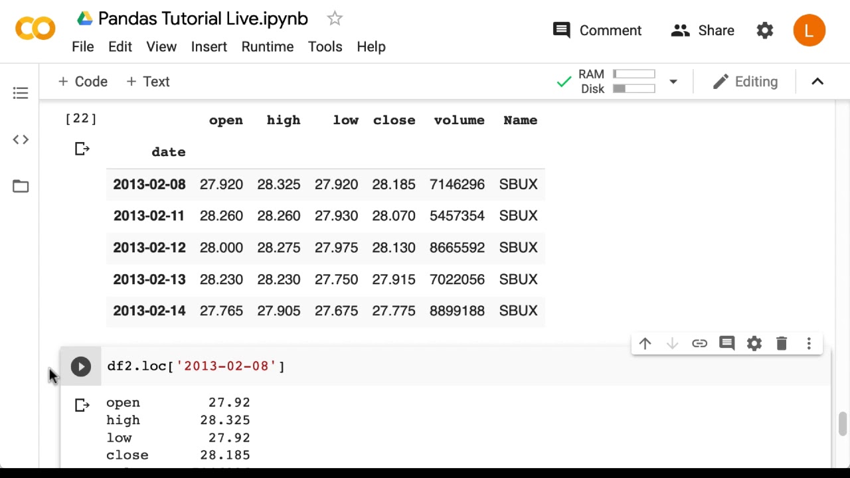The height and width of the screenshot is (478, 850).
Task: Clear output icon of df2.loc cell
Action: pos(82,405)
